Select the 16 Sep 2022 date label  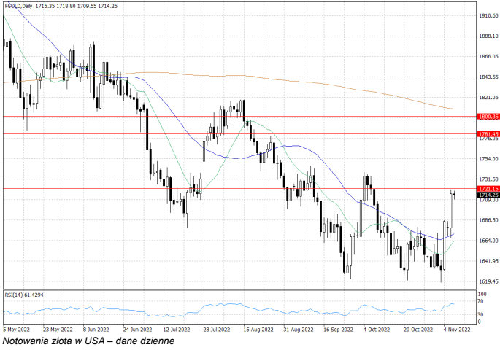click(338, 329)
